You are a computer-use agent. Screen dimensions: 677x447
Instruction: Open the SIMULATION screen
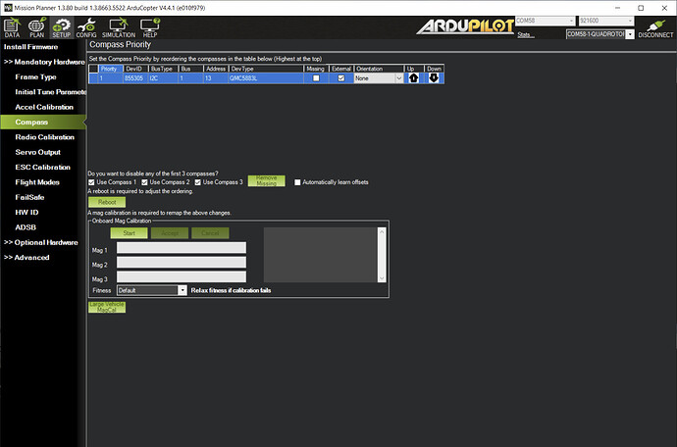click(119, 28)
